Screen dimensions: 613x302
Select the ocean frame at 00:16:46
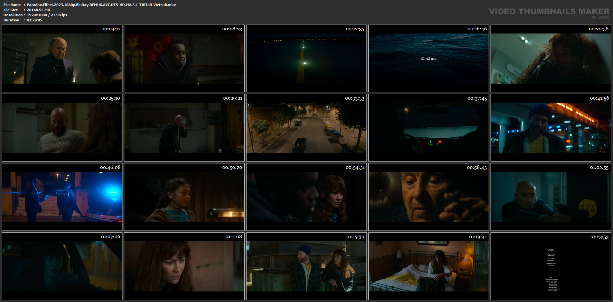pos(428,58)
